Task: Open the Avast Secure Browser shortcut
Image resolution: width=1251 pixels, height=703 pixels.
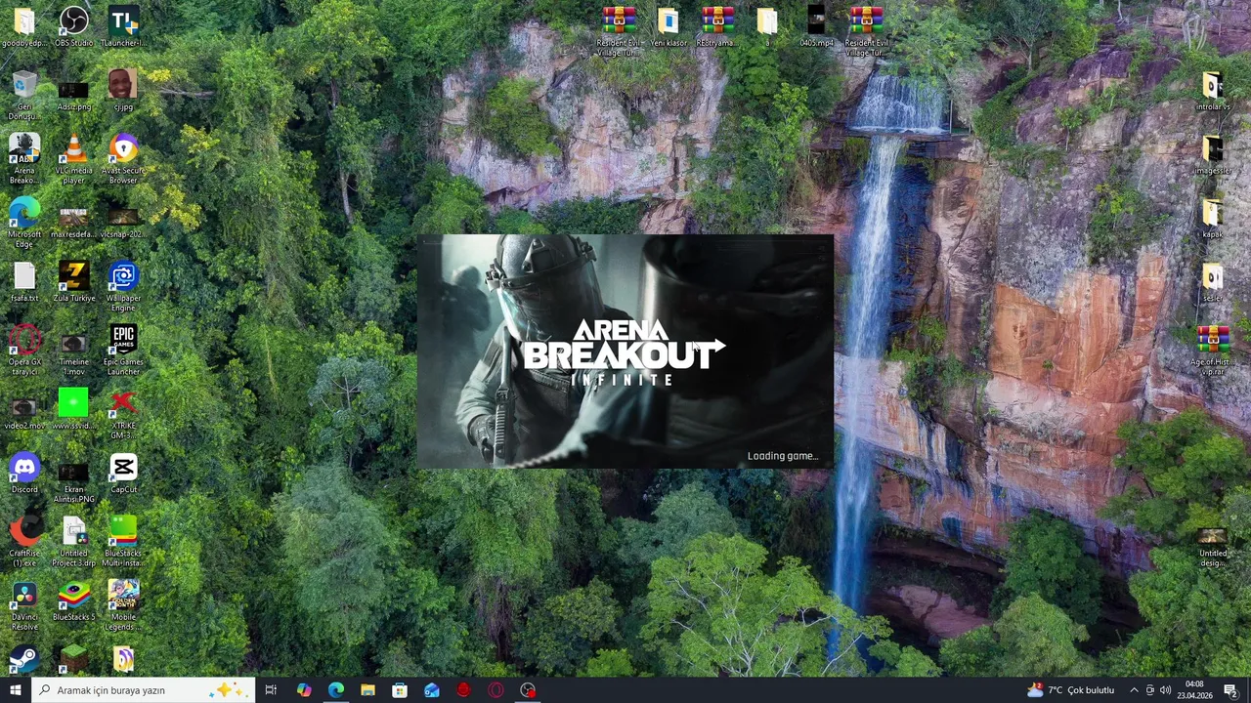Action: coord(123,158)
